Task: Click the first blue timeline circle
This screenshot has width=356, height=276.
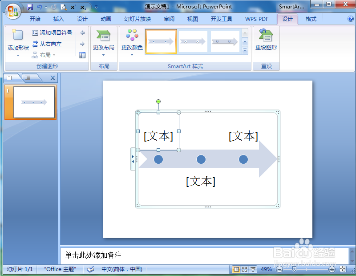Action: pyautogui.click(x=158, y=159)
